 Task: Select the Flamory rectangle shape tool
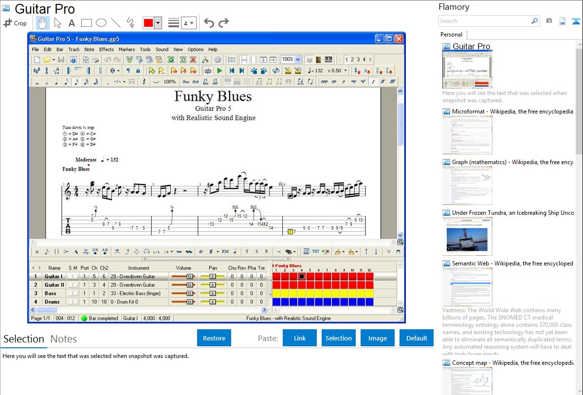87,23
